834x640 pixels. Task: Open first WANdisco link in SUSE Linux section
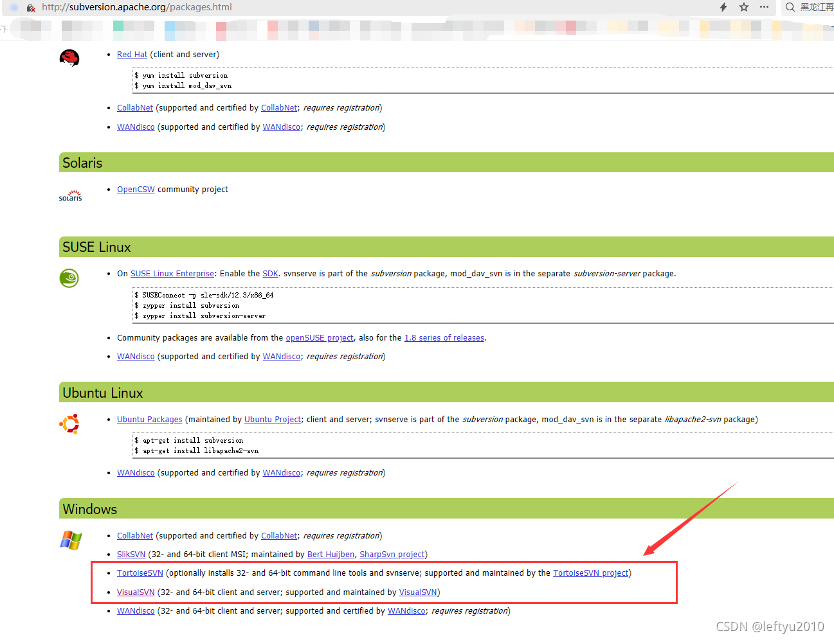[x=136, y=357]
